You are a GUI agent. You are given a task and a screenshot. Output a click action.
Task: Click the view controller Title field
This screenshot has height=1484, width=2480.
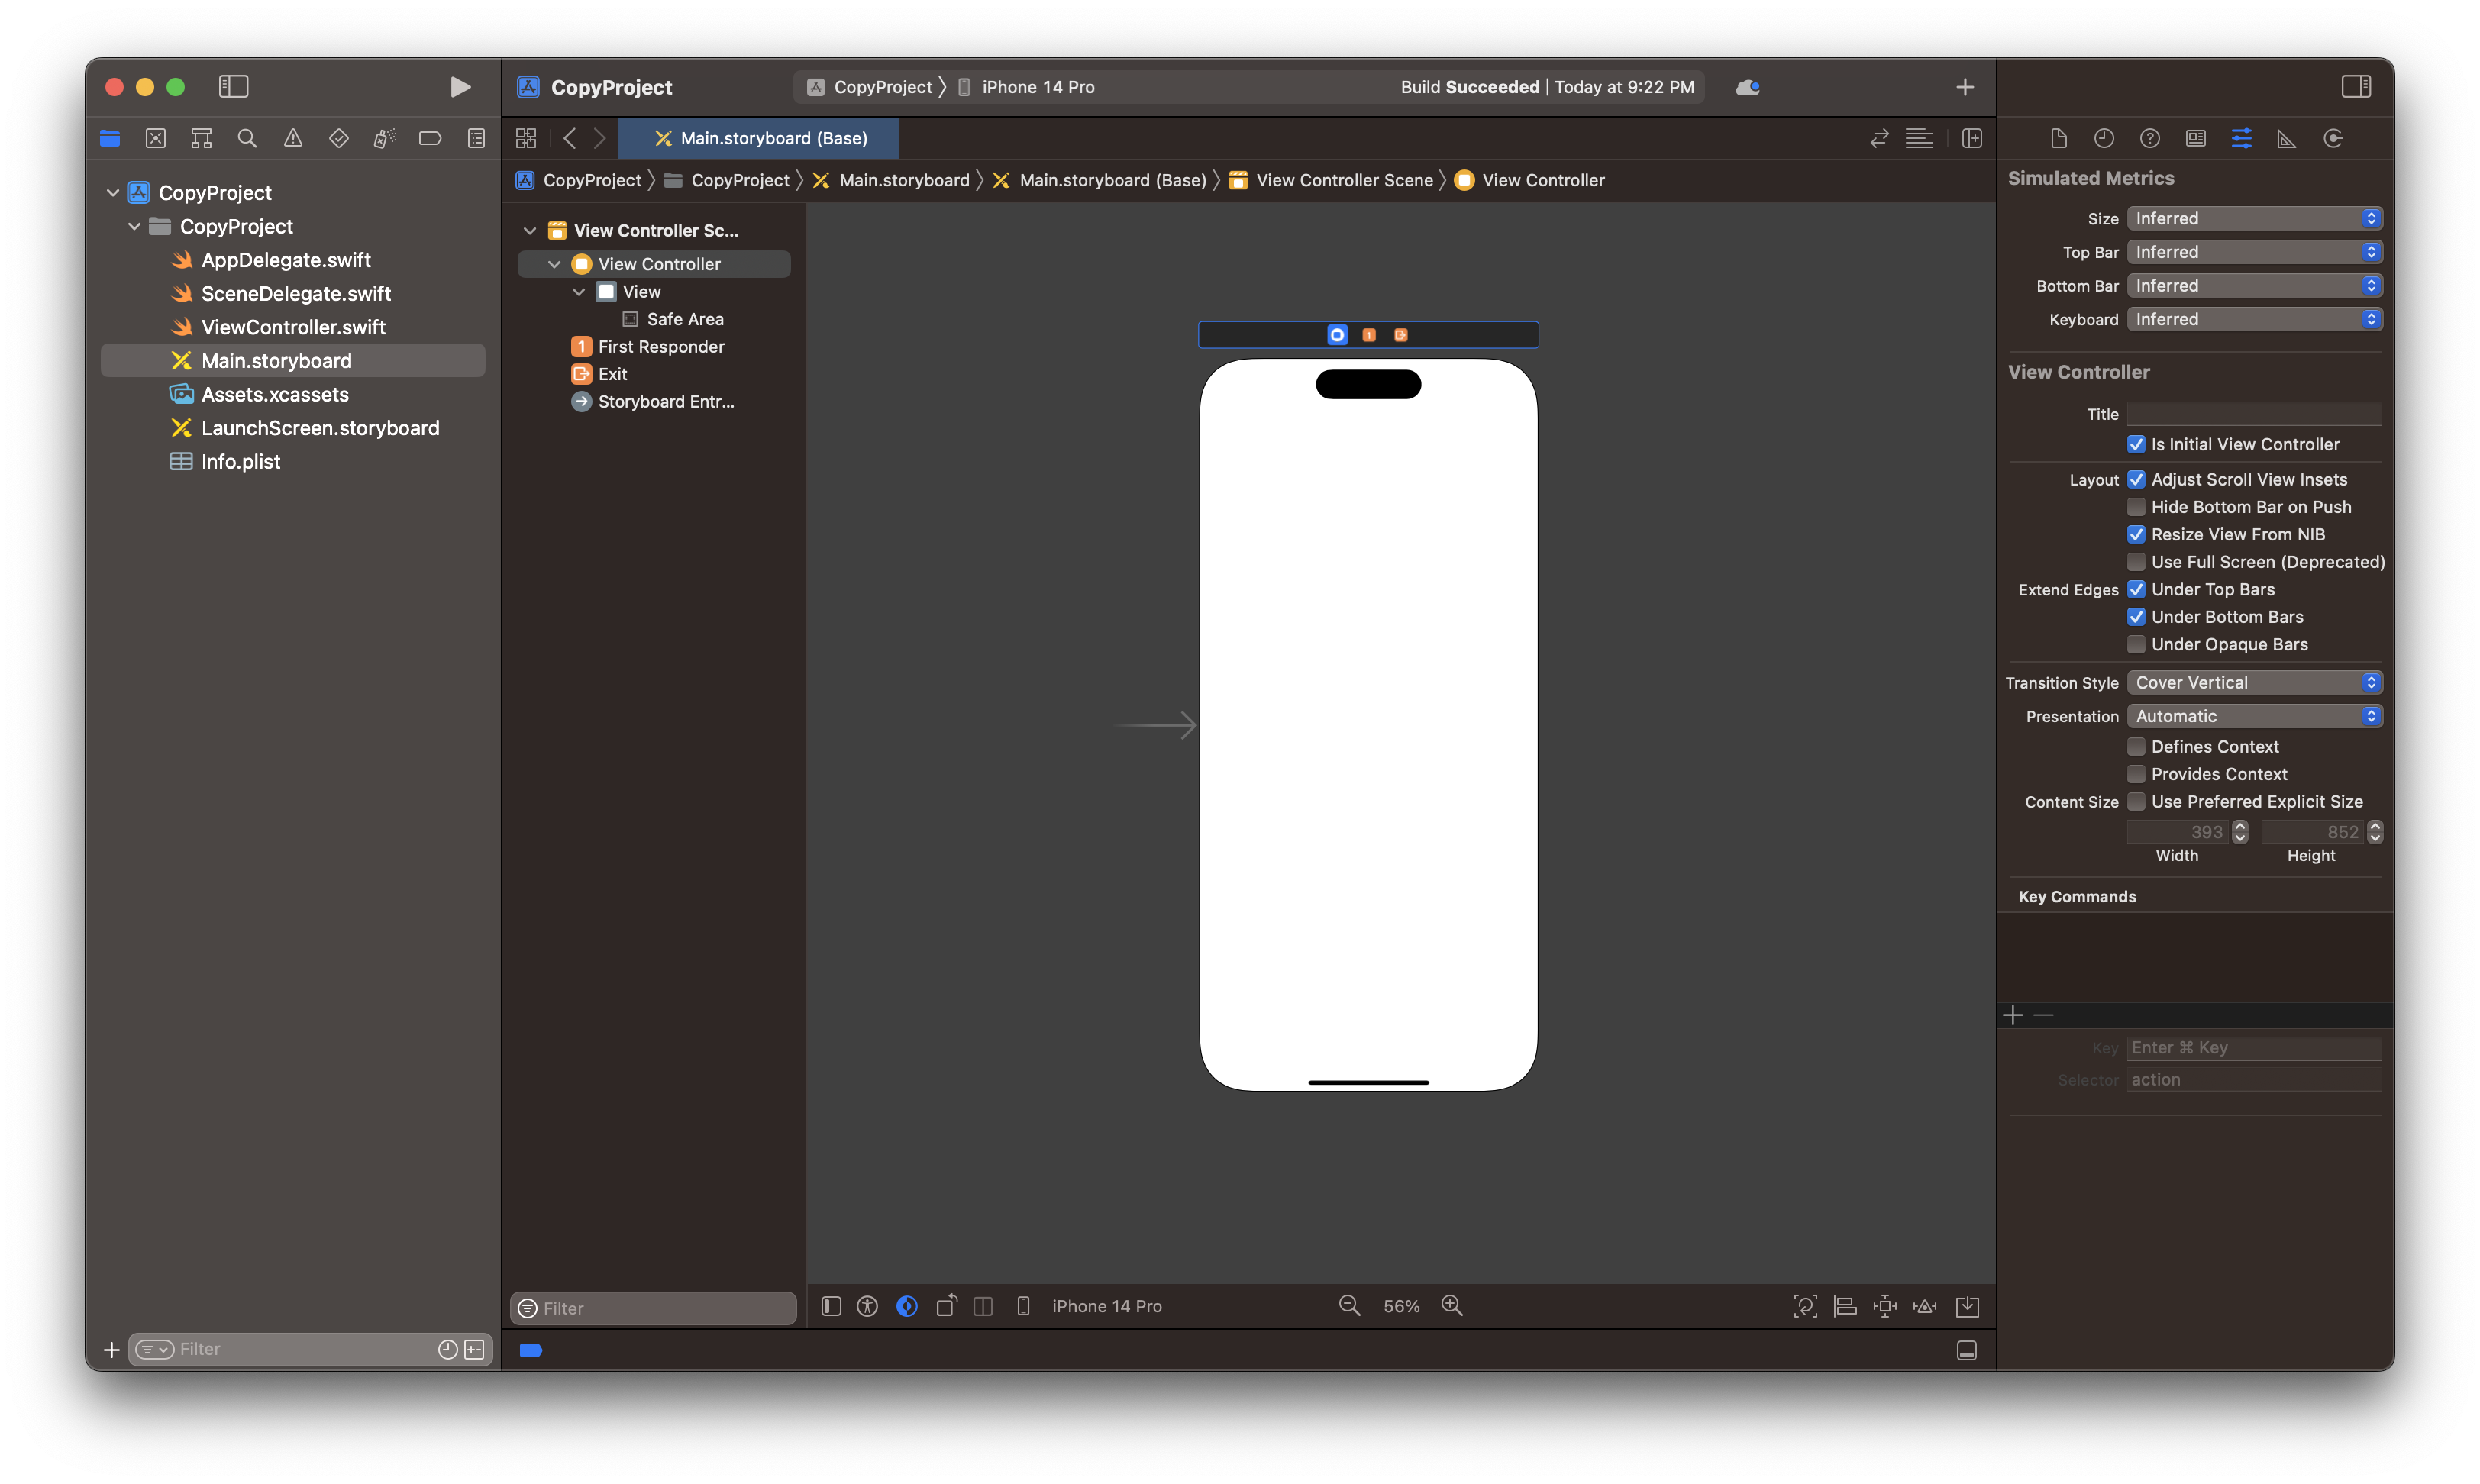(x=2254, y=414)
